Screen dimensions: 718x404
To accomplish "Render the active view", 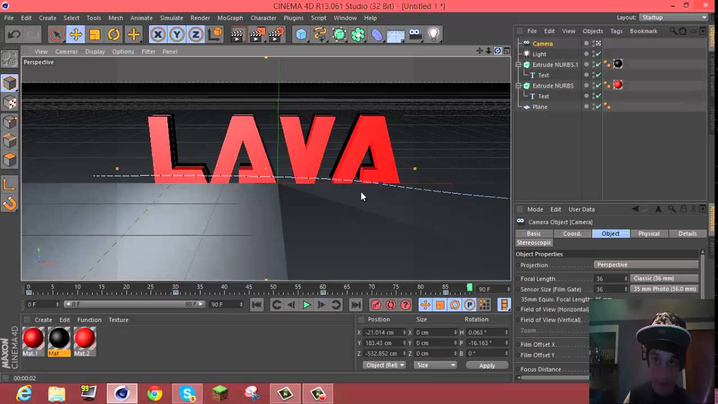I will 238,35.
